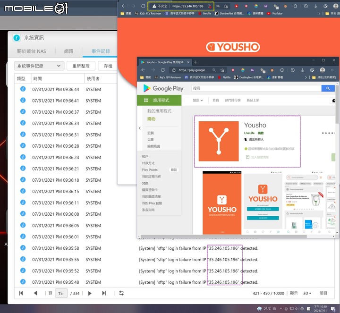Click the YOUSHO logo on the orange page
The height and width of the screenshot is (313, 340).
[233, 47]
